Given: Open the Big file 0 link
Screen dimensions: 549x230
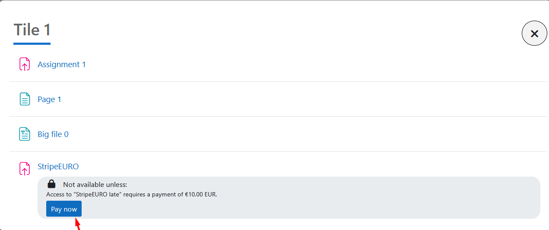Looking at the screenshot, I should click(x=53, y=134).
